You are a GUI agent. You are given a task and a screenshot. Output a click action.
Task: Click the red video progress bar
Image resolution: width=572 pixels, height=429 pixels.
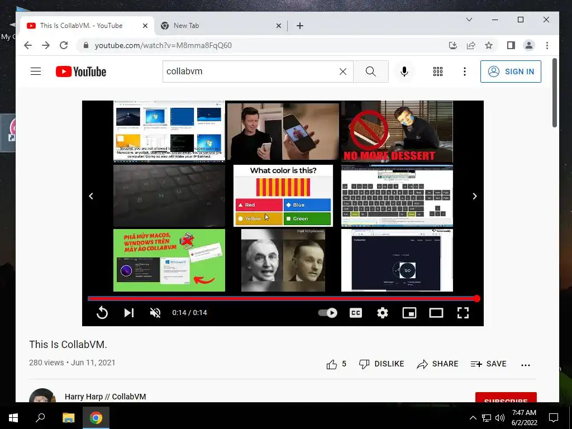[282, 298]
